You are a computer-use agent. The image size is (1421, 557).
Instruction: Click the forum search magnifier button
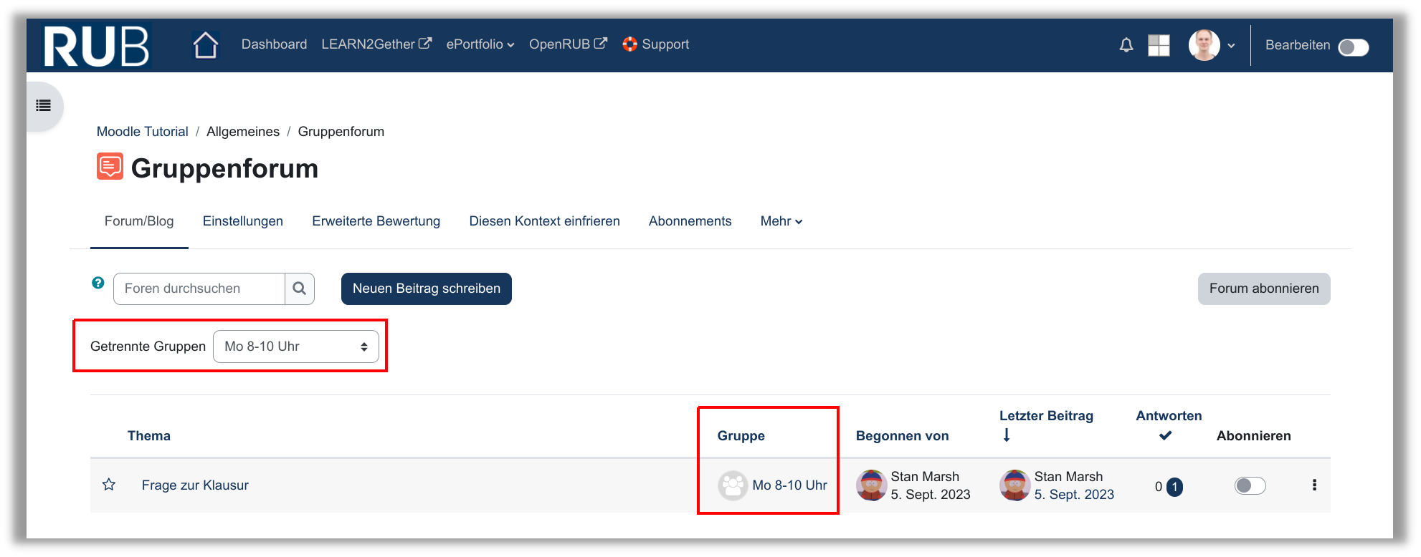click(300, 289)
